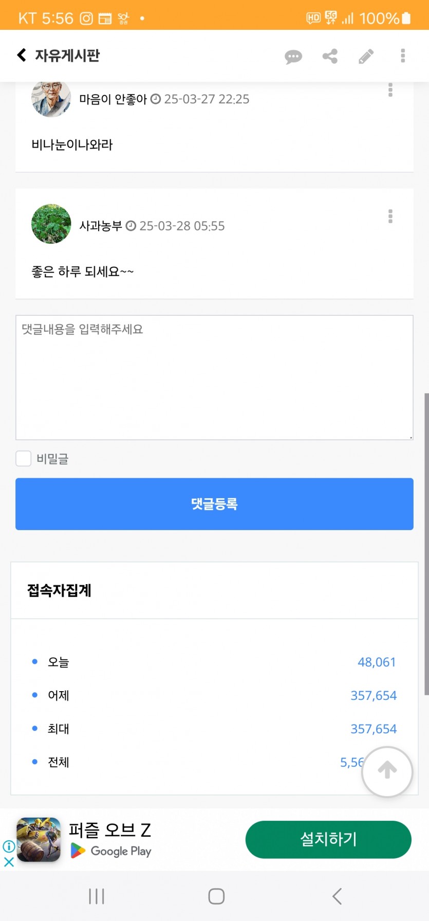Open options for 사과농부's comment
Screen dimensions: 429x921
[x=390, y=216]
